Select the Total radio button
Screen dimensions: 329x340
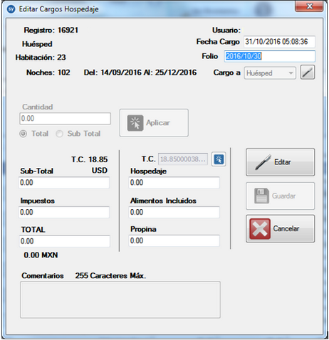tap(23, 134)
